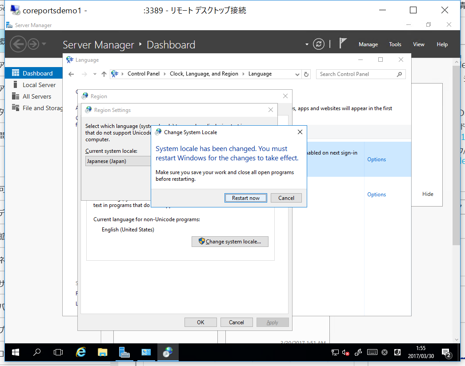The image size is (465, 366).
Task: Click the taskbar clock showing 1:55
Action: pyautogui.click(x=421, y=352)
